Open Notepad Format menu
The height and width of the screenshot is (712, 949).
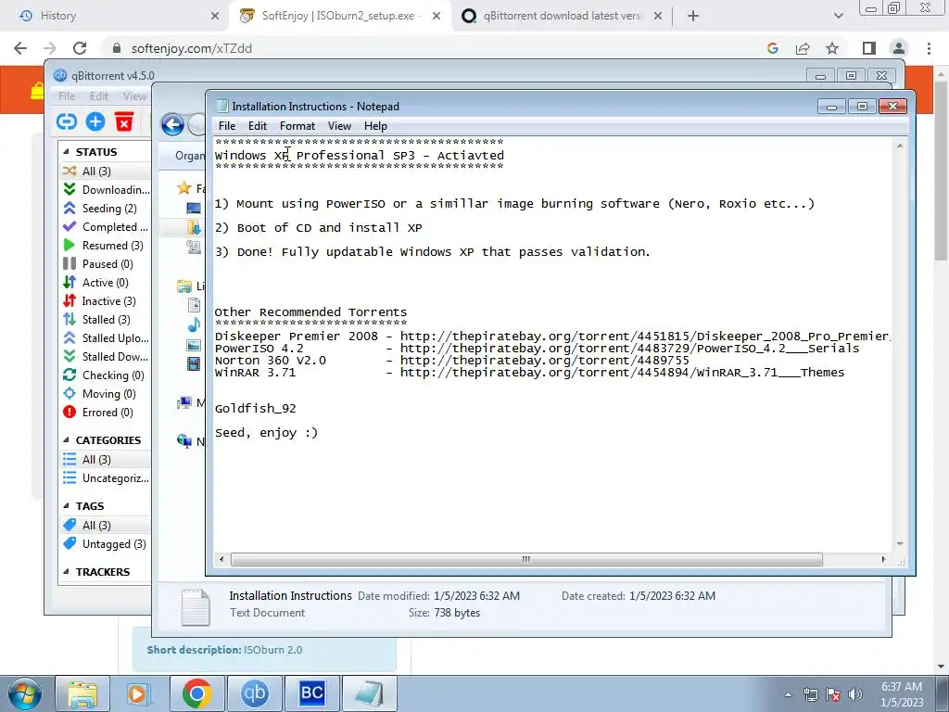tap(297, 126)
